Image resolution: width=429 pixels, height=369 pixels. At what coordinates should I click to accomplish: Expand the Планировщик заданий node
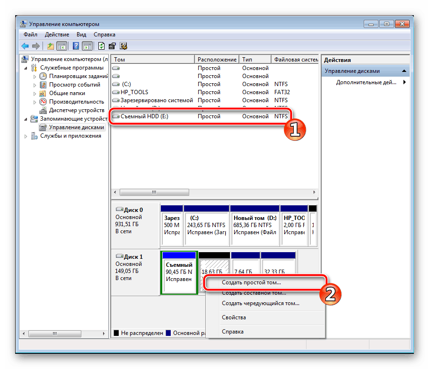(x=35, y=76)
